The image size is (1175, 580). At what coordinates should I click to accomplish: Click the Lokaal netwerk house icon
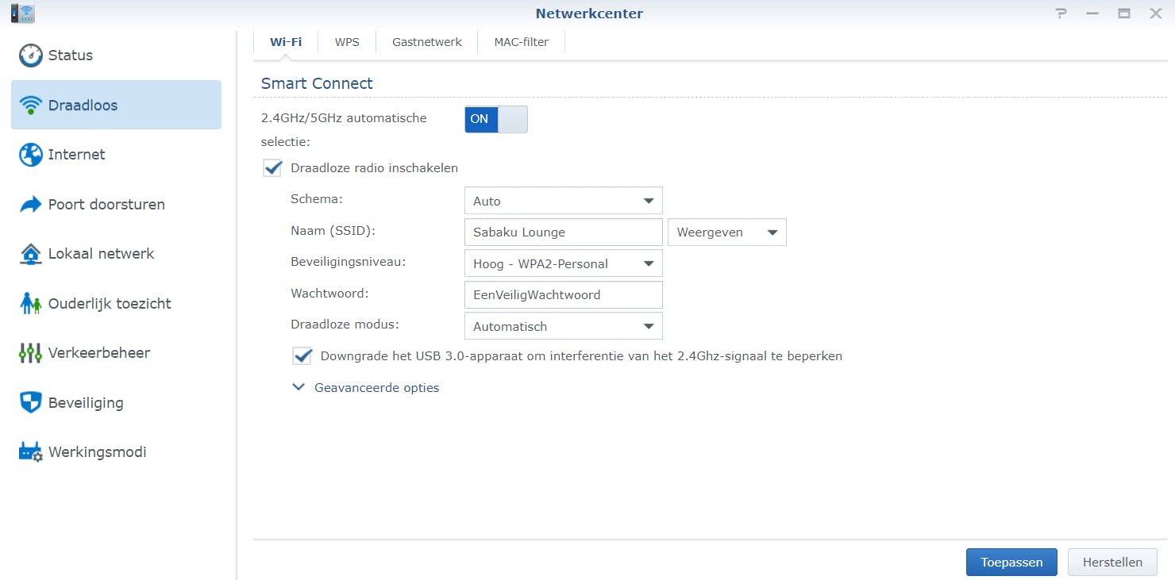tap(30, 254)
